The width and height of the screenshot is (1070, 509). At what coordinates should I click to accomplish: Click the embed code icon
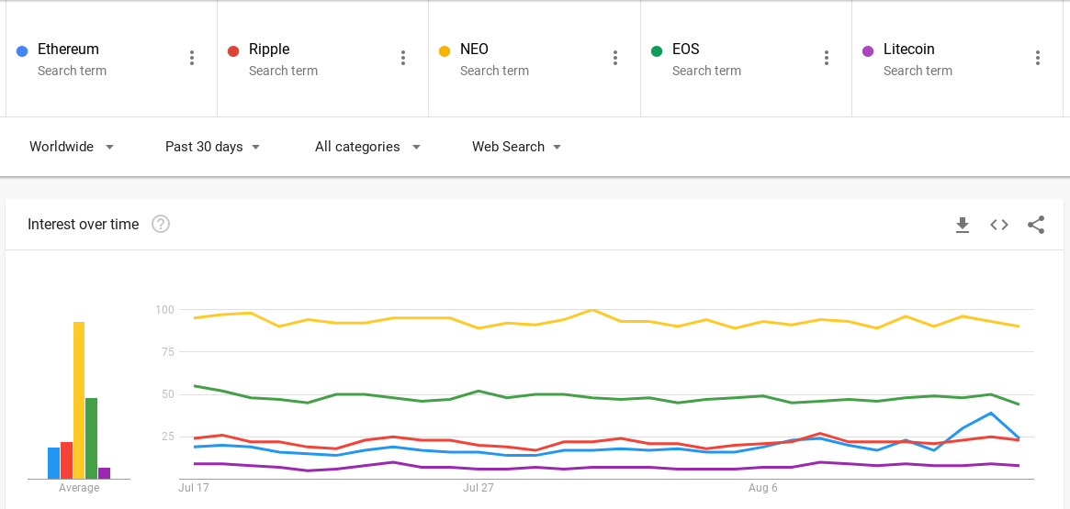coord(999,225)
